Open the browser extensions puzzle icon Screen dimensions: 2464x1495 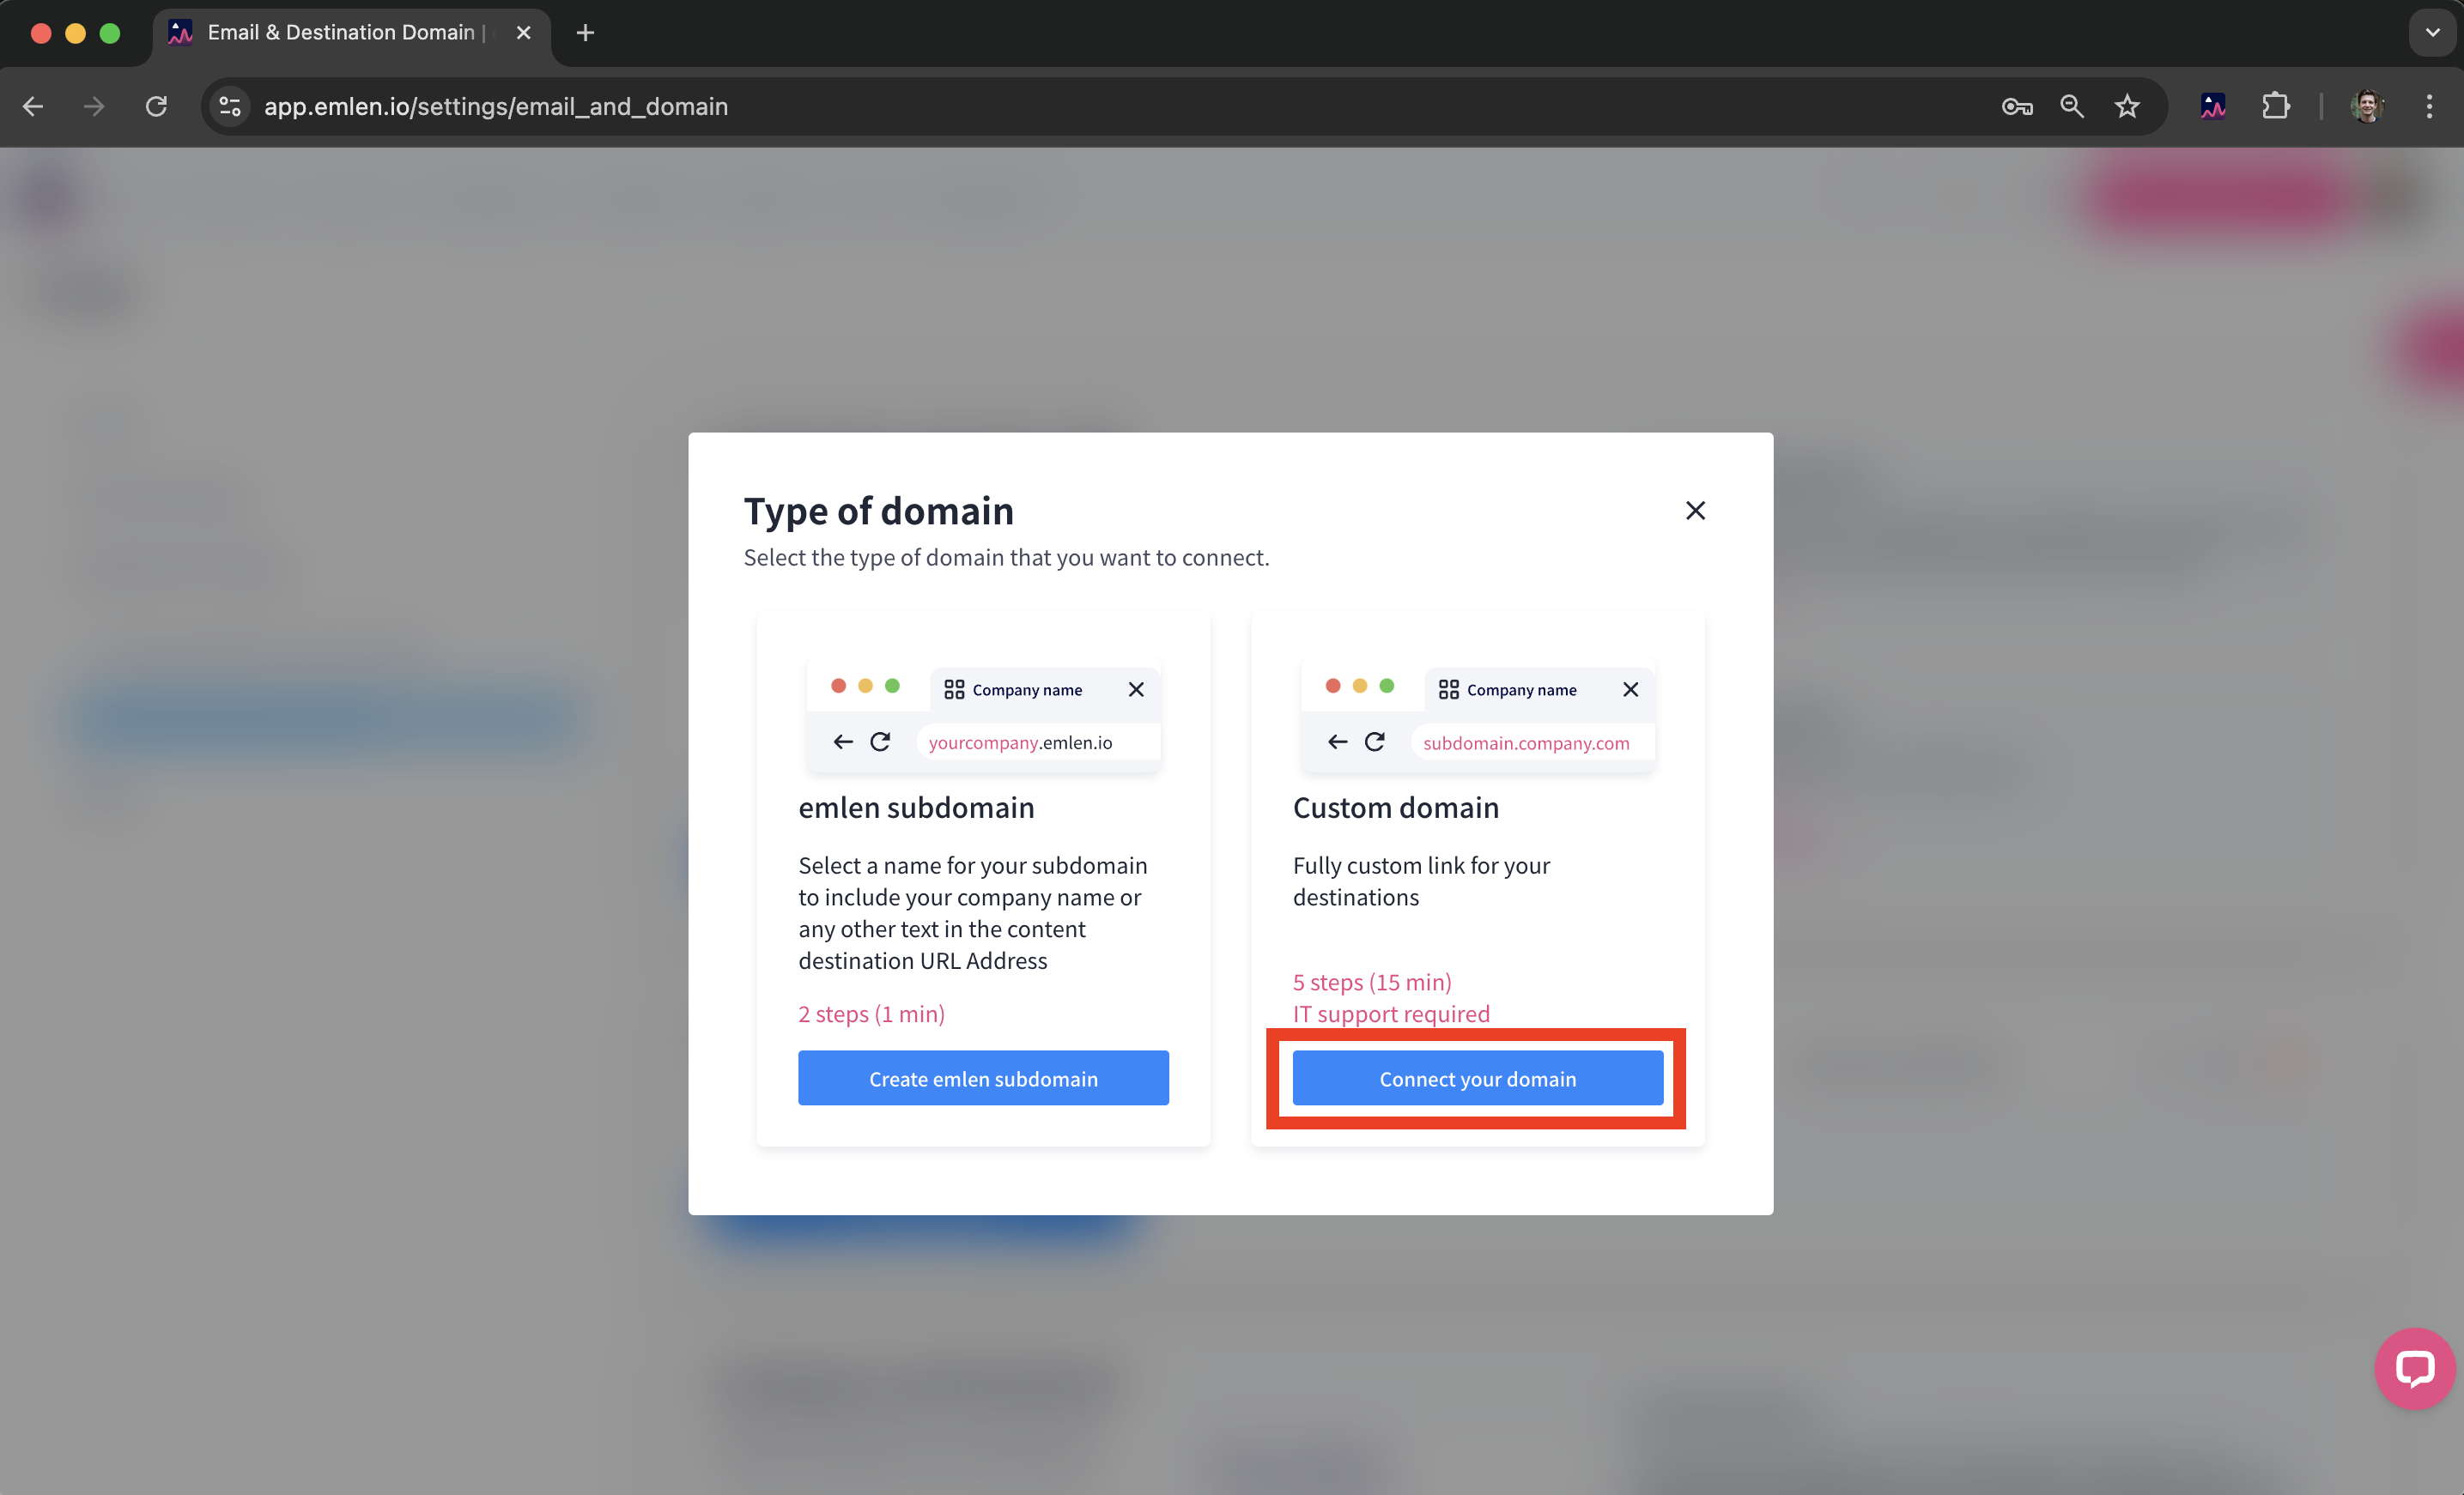click(x=2275, y=106)
